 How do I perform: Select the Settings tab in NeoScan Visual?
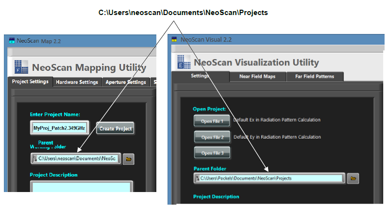tap(200, 76)
